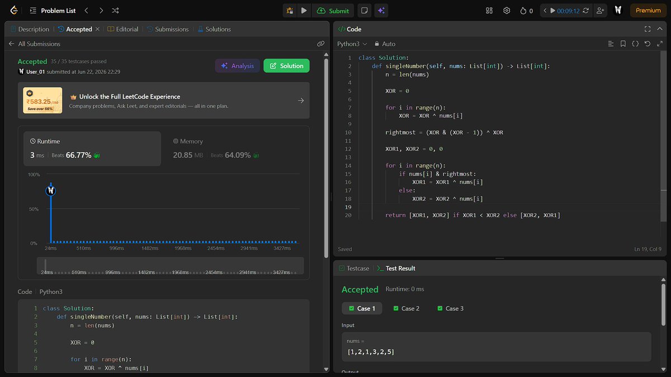Reset code to default with undo icon

click(648, 44)
